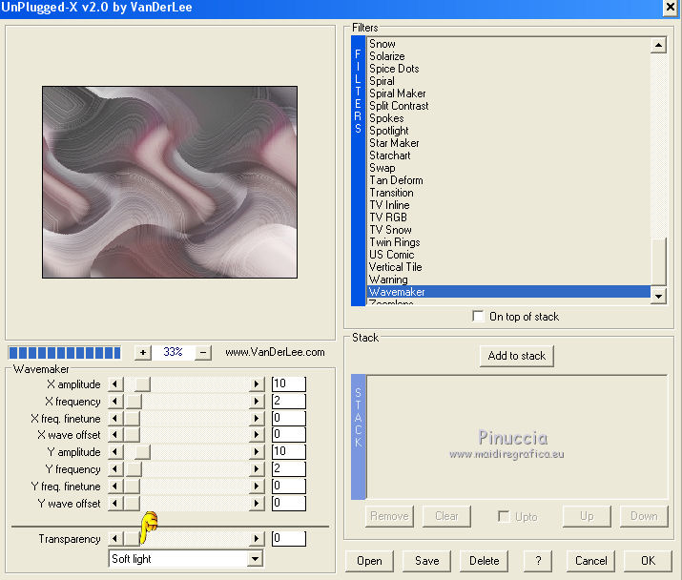The image size is (682, 580).
Task: Click the Save button
Action: point(426,561)
